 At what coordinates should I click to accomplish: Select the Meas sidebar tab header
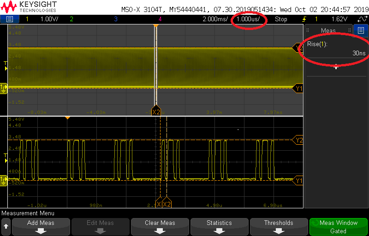coord(328,30)
